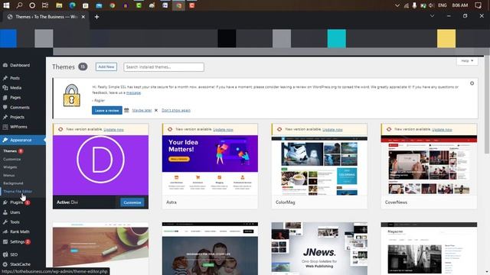
Task: Open WPForms in the sidebar
Action: 18,127
